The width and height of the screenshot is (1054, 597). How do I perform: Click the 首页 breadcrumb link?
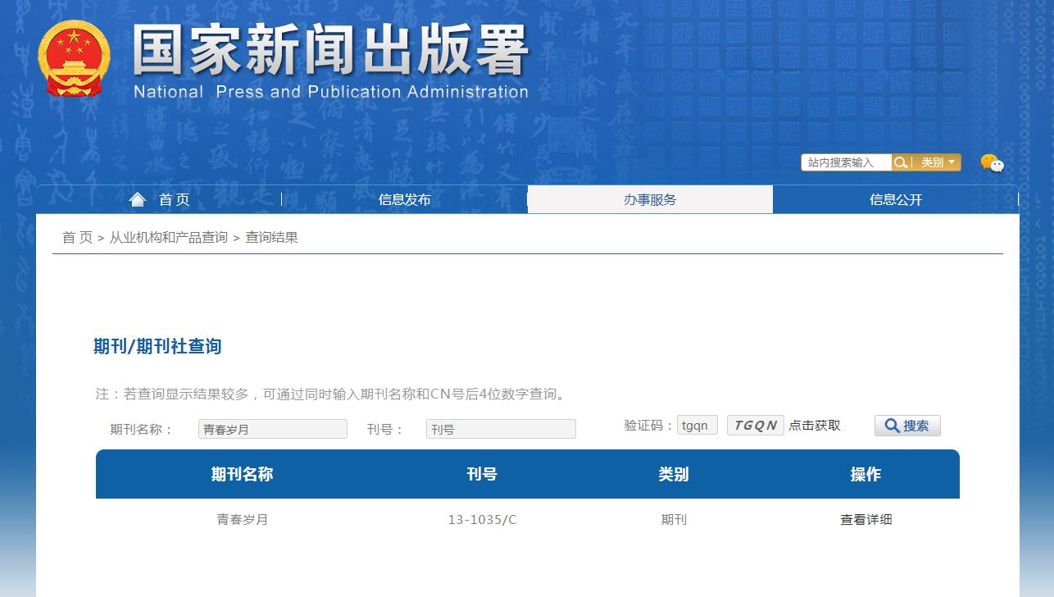tap(77, 238)
